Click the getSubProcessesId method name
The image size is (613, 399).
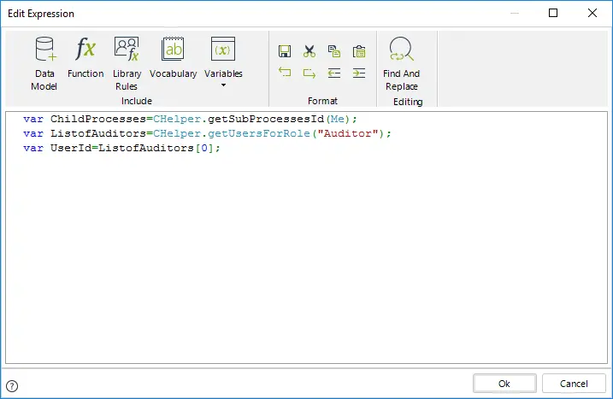tap(265, 119)
